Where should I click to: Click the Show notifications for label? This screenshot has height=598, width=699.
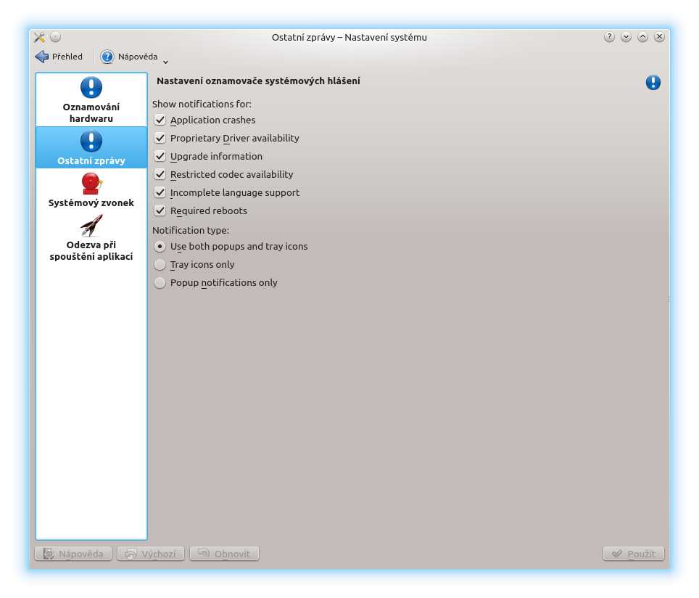click(x=202, y=104)
